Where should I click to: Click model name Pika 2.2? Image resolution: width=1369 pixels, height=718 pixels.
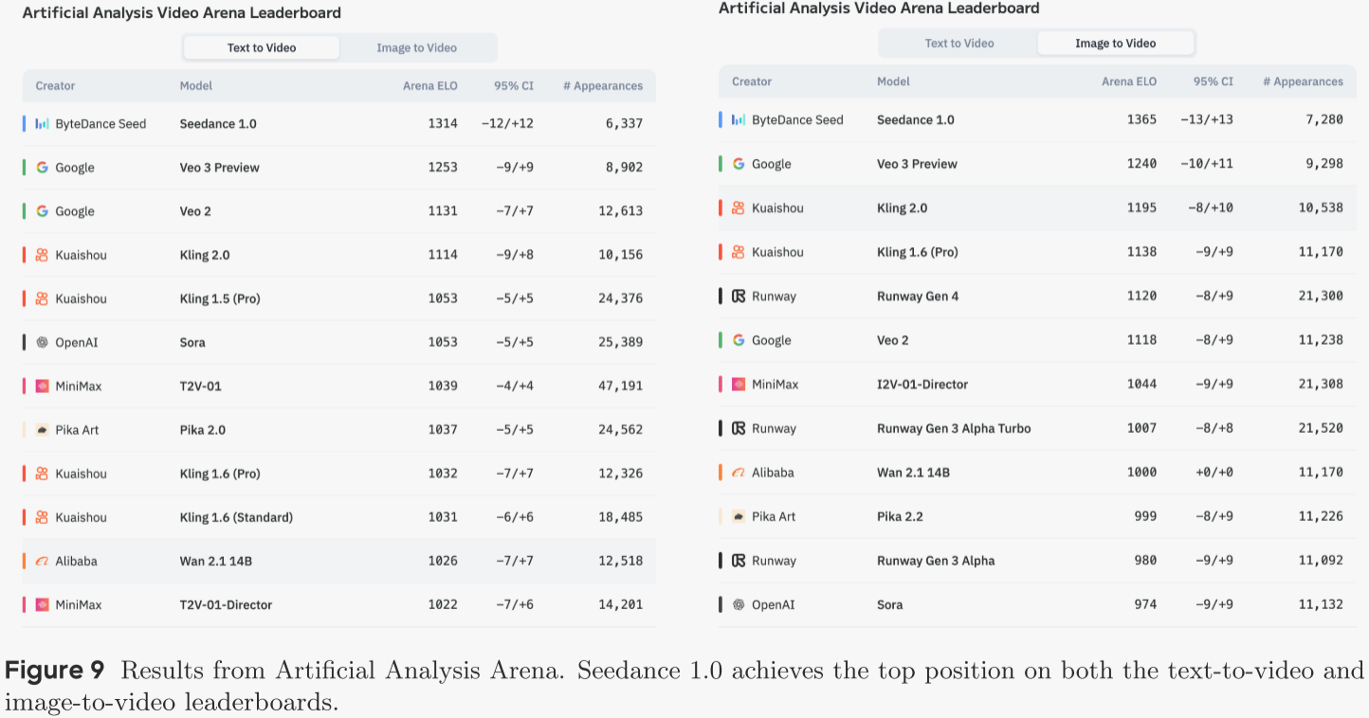[x=900, y=516]
